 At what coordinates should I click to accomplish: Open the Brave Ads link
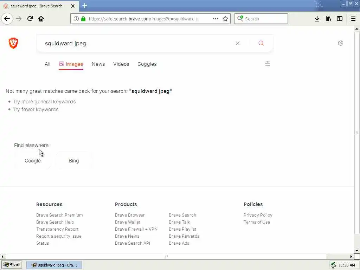pyautogui.click(x=179, y=243)
